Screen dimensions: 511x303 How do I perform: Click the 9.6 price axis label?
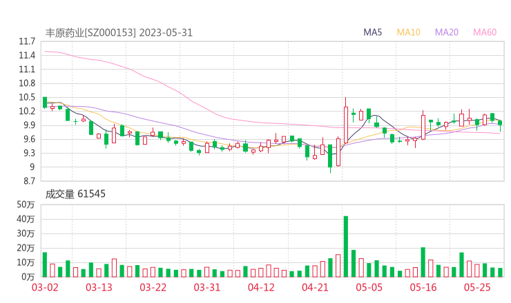click(30, 139)
